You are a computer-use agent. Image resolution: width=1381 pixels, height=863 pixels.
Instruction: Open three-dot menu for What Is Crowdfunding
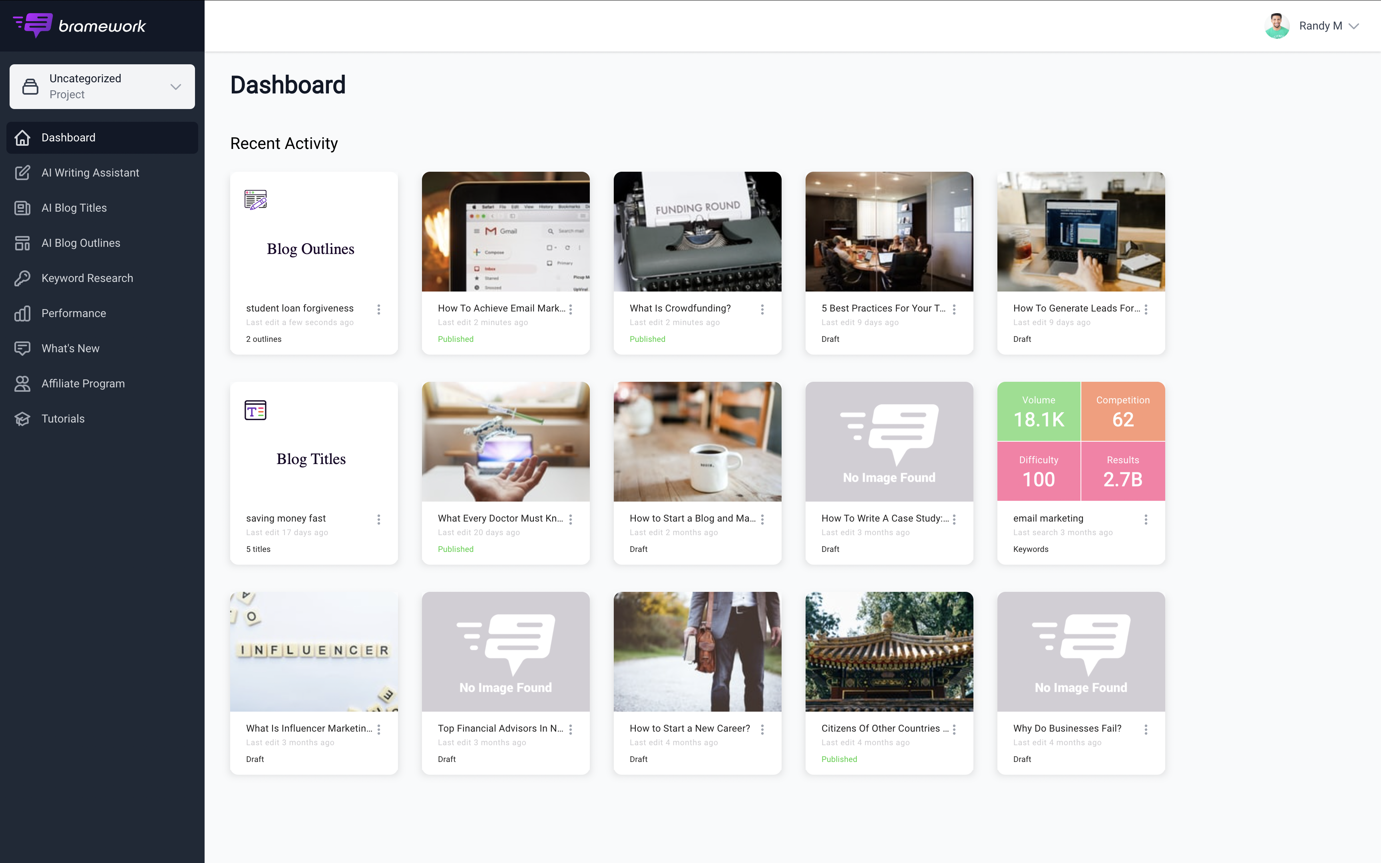pos(762,309)
